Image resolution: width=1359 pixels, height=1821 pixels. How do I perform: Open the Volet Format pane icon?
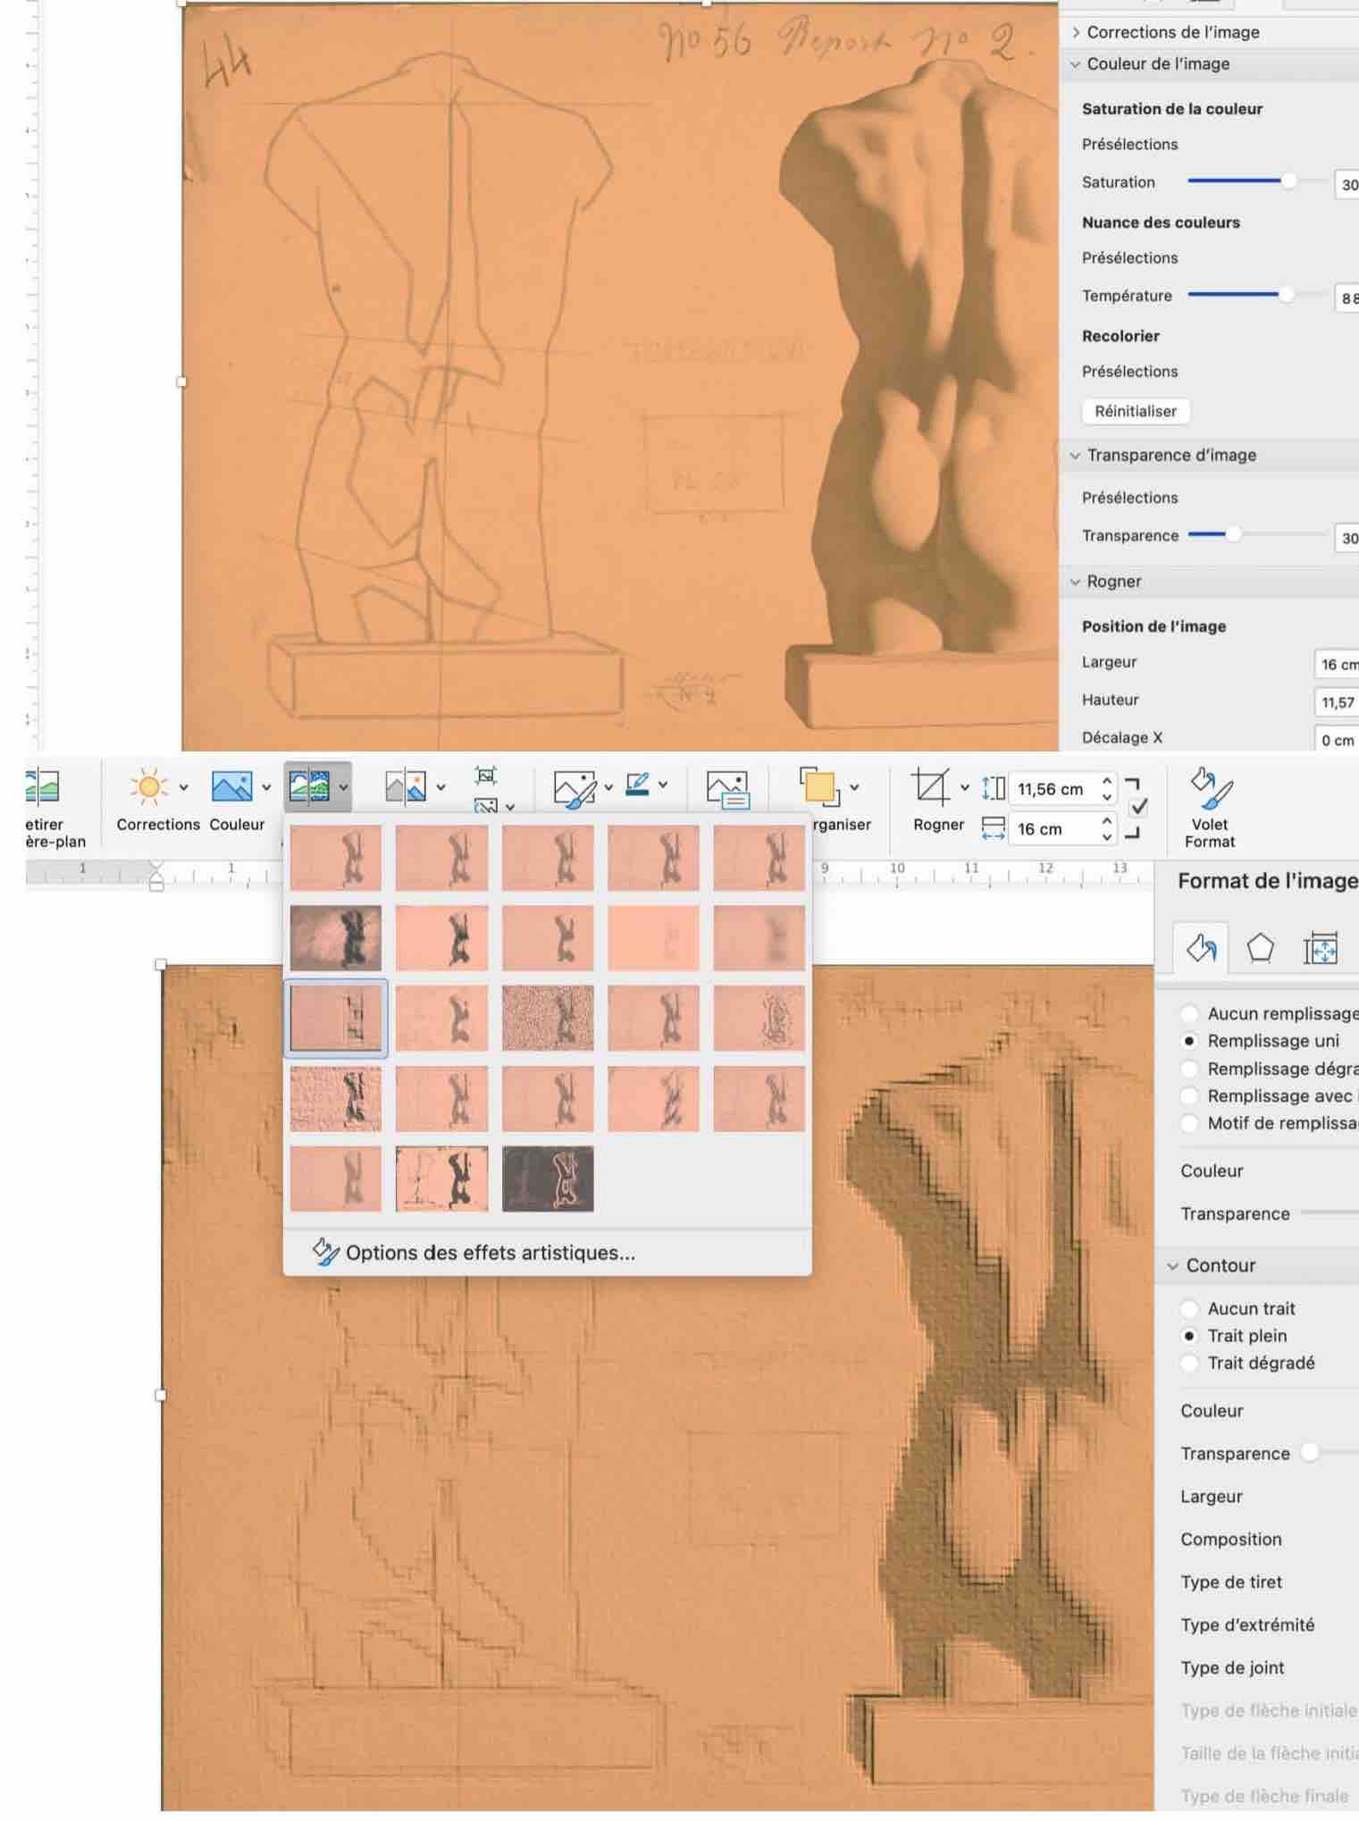(x=1210, y=788)
